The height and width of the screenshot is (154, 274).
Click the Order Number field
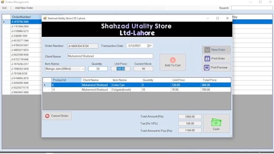pyautogui.click(x=83, y=46)
